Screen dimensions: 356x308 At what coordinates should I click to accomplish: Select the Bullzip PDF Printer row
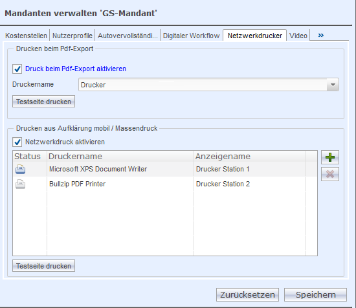coord(165,184)
